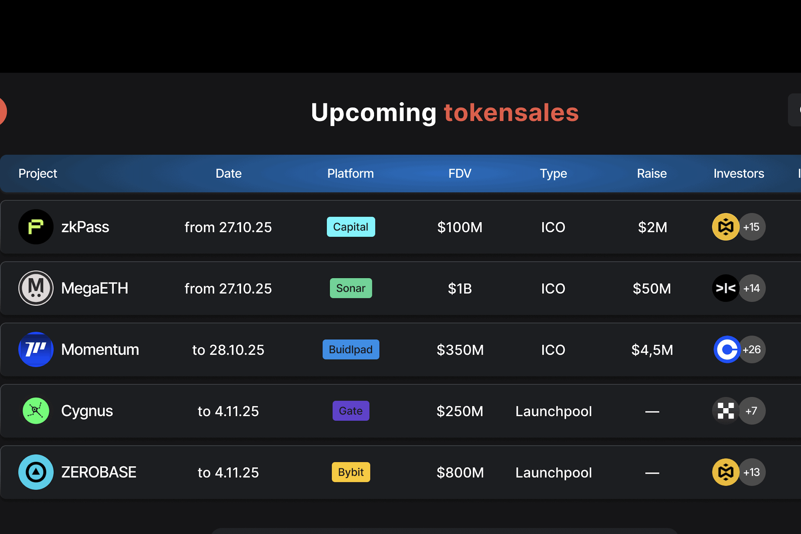Click the Date column header
Screen dimensions: 801x534
[229, 174]
